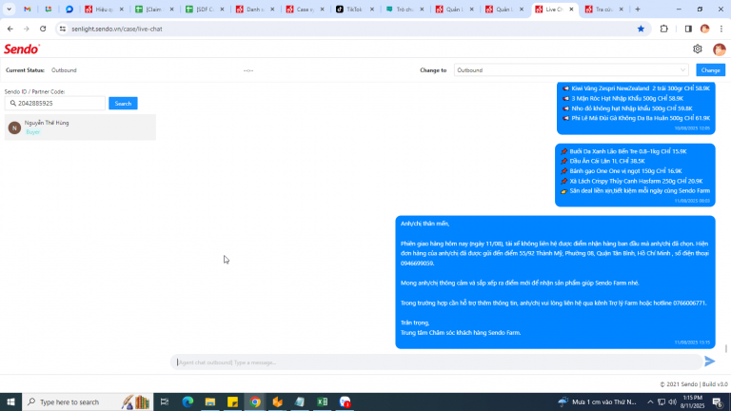Open Windows Start menu

point(10,401)
